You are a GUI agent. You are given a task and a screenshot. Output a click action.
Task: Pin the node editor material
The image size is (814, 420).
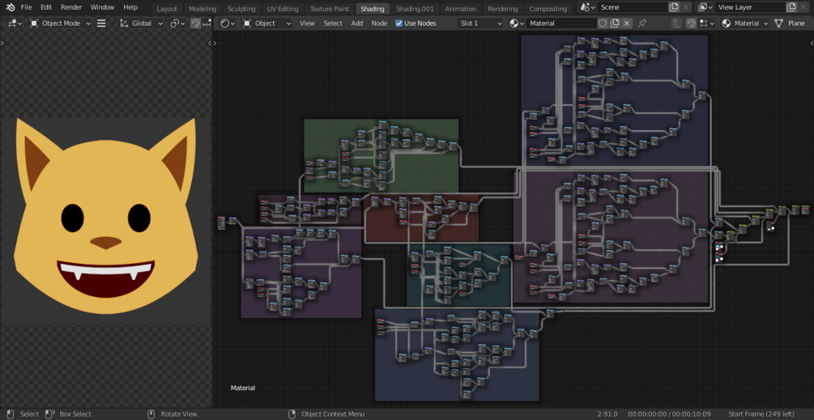642,23
